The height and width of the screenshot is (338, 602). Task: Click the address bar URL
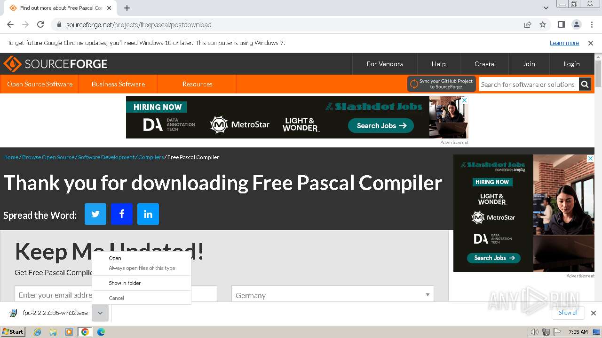(x=139, y=24)
